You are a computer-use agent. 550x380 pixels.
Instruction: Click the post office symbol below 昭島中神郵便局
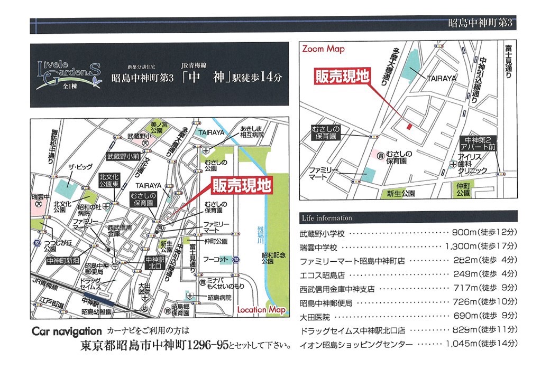pos(116,267)
